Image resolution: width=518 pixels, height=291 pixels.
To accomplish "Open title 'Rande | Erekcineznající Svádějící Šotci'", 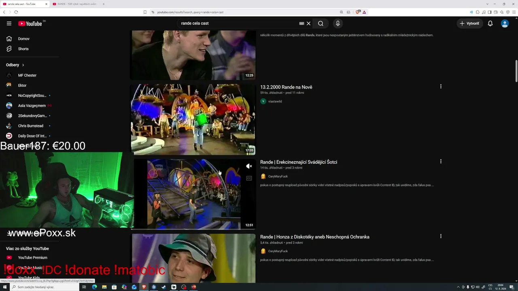I will point(299,162).
